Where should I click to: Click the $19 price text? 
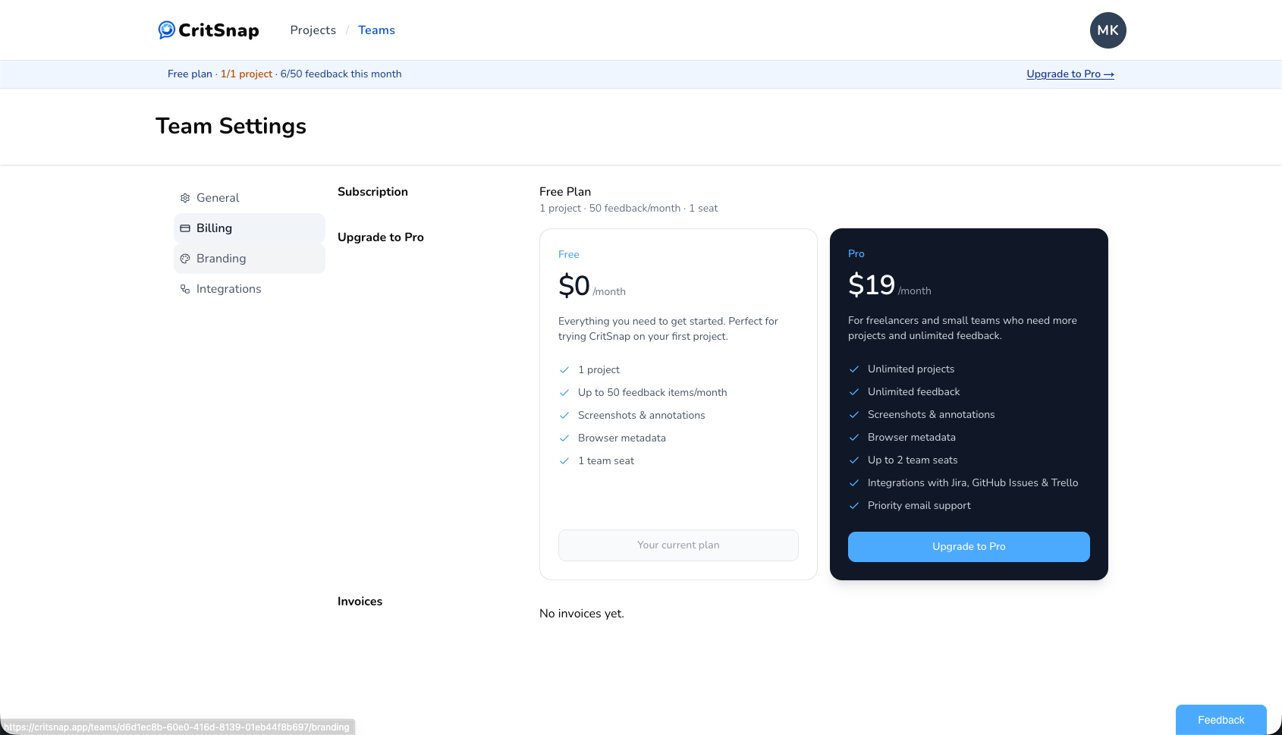pyautogui.click(x=872, y=285)
